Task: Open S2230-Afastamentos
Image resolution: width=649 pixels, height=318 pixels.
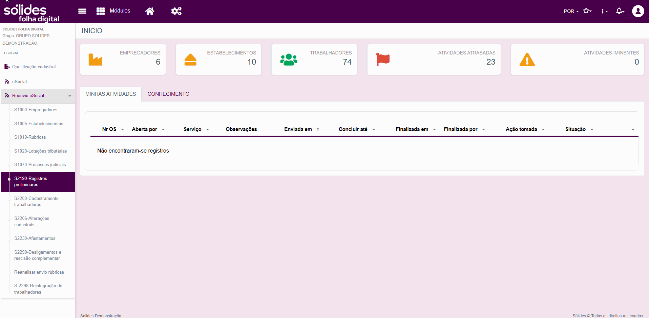Action: [x=35, y=238]
